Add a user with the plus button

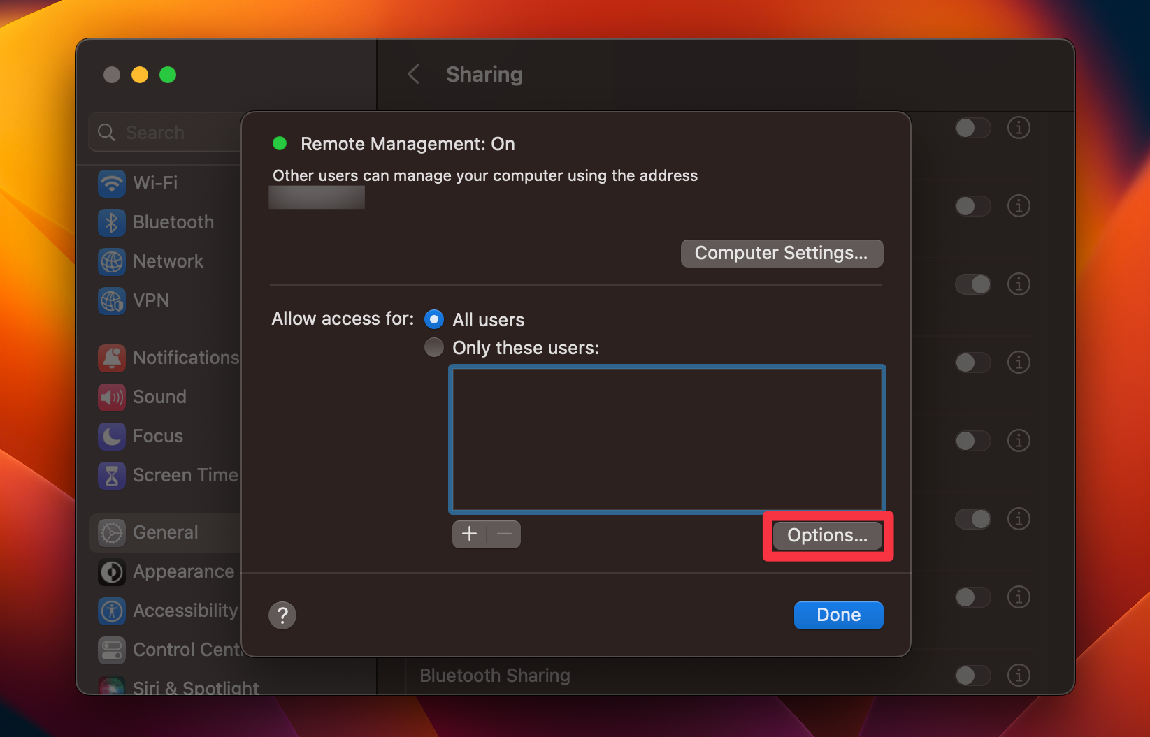click(468, 534)
